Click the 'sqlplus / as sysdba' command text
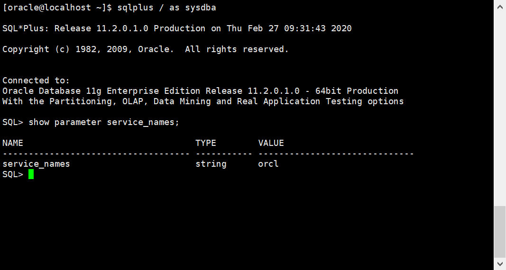This screenshot has width=506, height=270. click(x=166, y=8)
